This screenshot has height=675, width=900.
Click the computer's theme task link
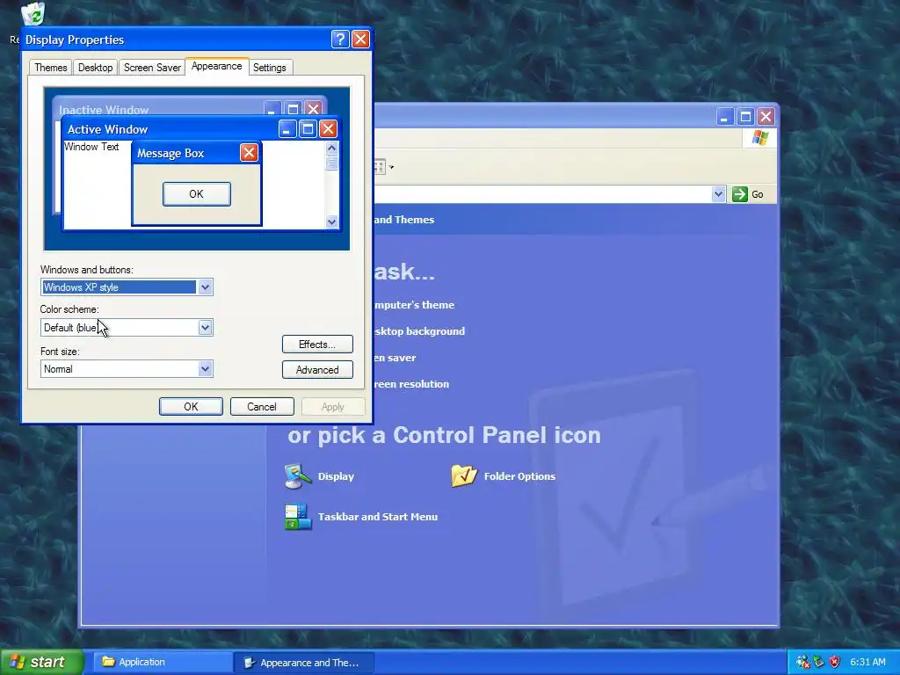click(415, 305)
